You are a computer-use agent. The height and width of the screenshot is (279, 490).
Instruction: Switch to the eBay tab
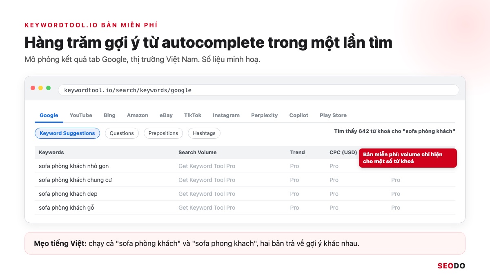click(x=166, y=115)
